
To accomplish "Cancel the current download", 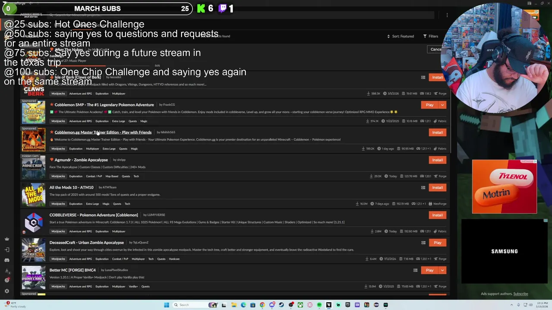I will [x=436, y=50].
